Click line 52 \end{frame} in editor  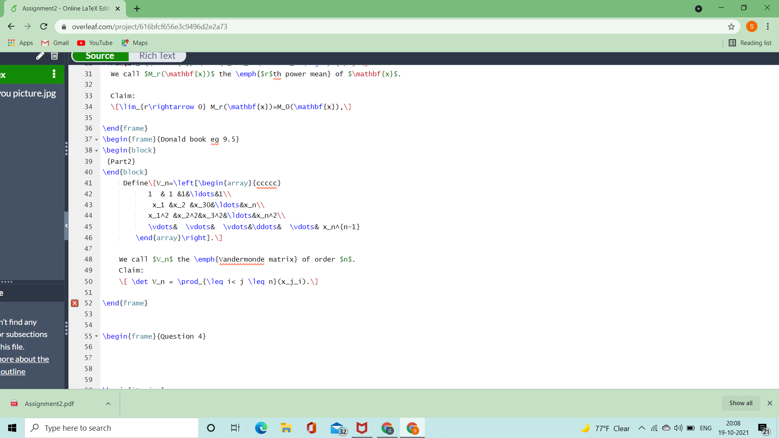[x=125, y=303]
